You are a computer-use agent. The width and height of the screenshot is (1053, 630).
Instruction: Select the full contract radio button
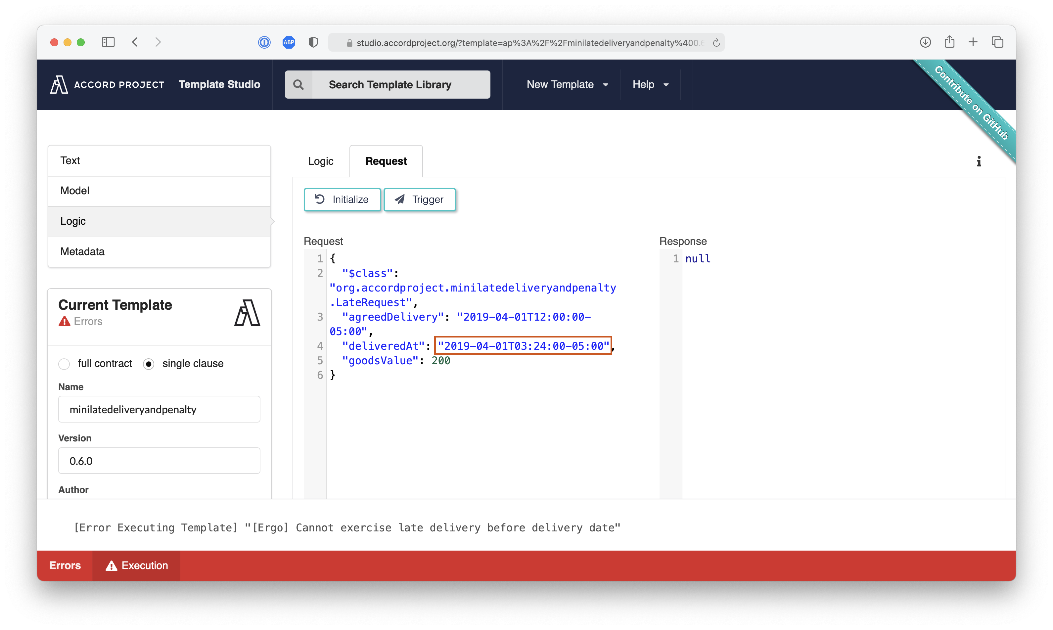64,363
